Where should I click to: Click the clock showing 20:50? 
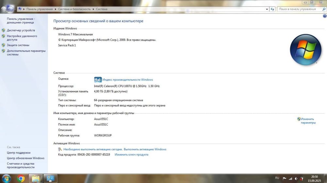314,177
